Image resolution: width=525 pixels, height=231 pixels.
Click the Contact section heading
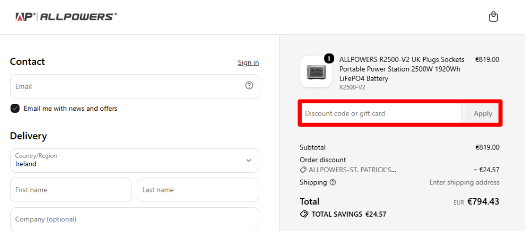27,61
